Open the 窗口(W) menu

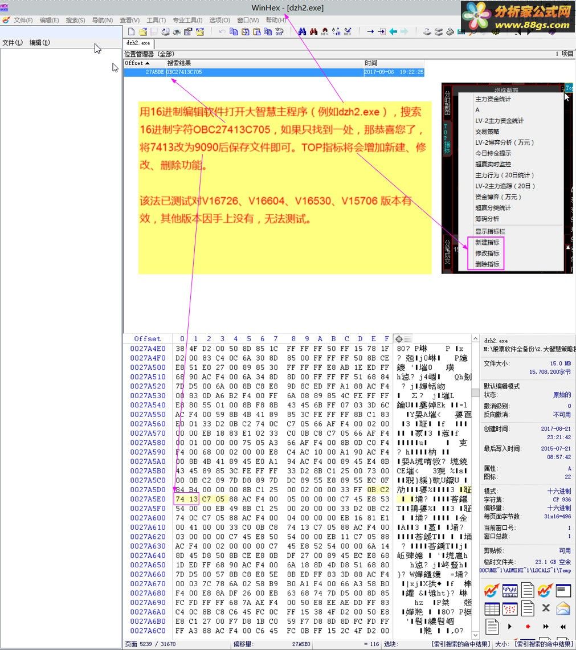(248, 20)
